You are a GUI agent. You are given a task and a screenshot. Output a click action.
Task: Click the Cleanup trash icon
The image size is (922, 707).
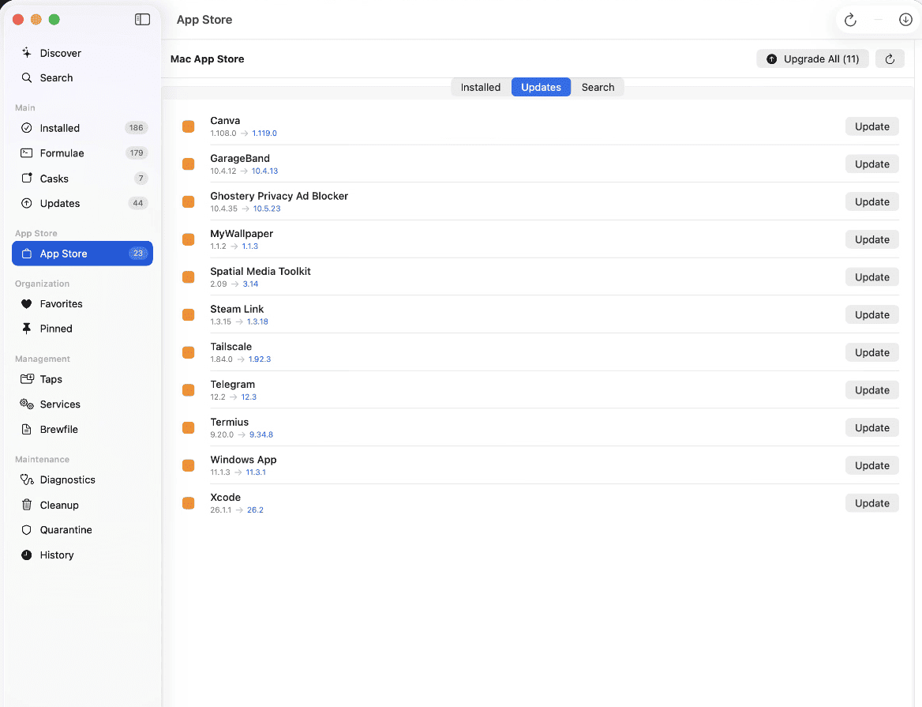pos(27,505)
